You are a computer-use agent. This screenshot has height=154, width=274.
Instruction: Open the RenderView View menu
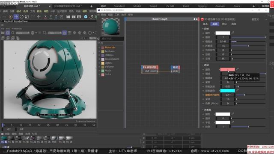point(8,29)
